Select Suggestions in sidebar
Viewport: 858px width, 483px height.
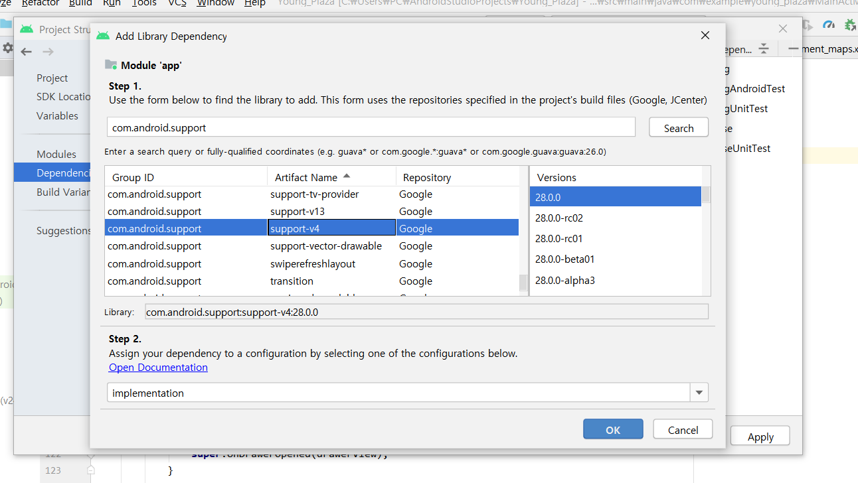click(64, 230)
